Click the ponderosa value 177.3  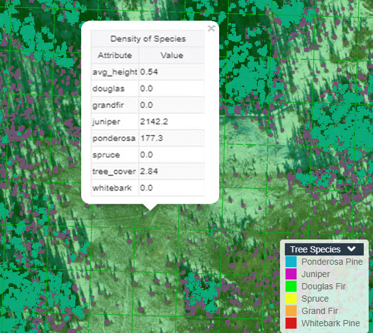(152, 138)
